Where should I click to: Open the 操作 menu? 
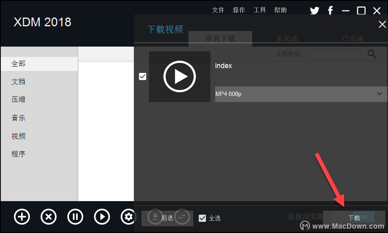[x=239, y=10]
